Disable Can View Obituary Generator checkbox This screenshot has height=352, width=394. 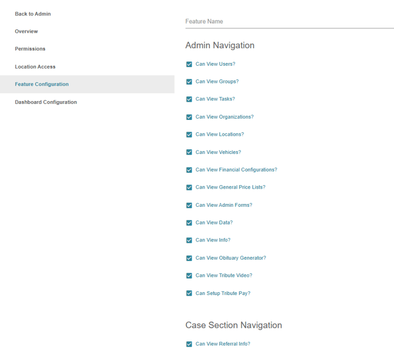point(189,258)
